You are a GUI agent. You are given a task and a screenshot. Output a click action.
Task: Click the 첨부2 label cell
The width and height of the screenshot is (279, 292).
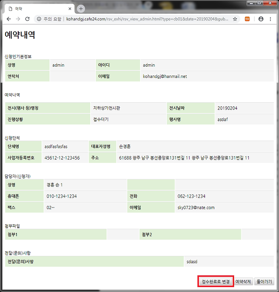click(190, 234)
